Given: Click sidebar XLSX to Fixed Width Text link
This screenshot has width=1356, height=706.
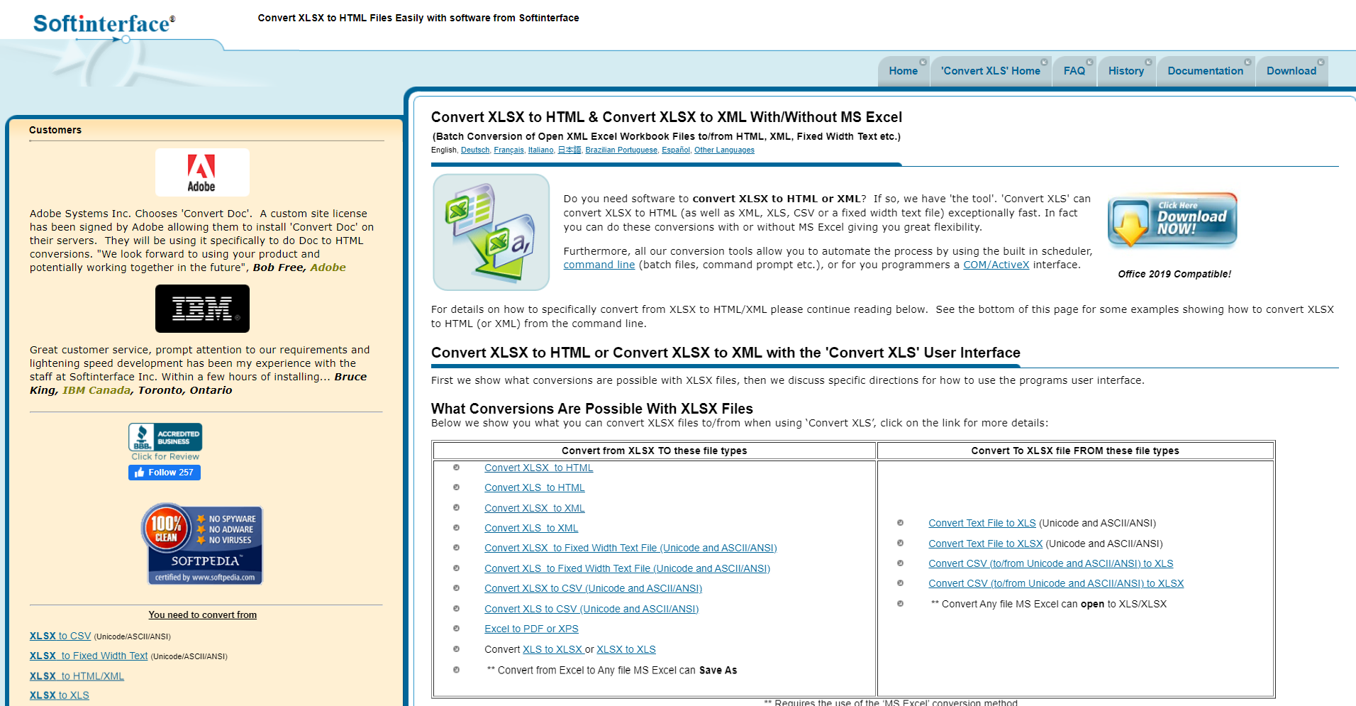Looking at the screenshot, I should click(x=89, y=656).
